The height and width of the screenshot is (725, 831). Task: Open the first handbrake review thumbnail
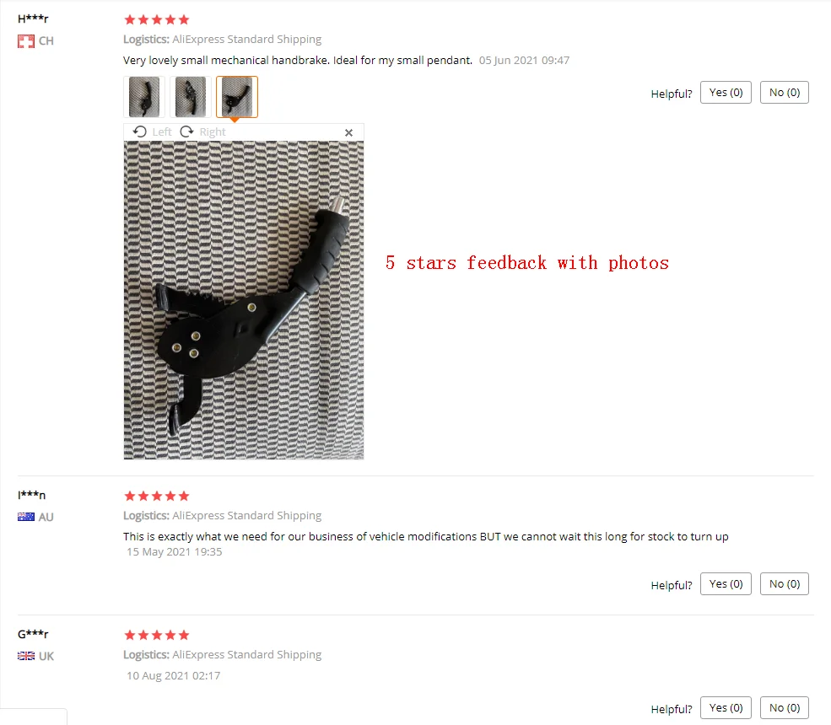tap(144, 97)
